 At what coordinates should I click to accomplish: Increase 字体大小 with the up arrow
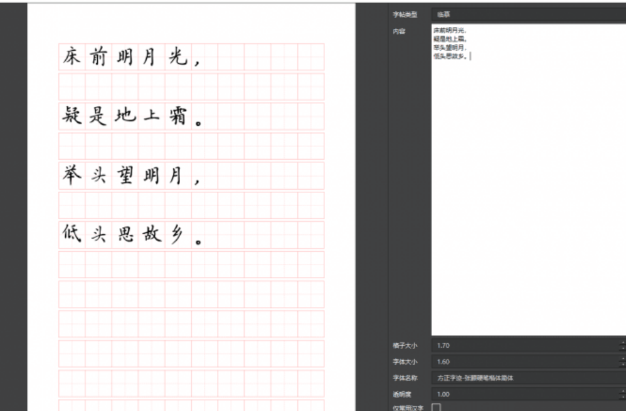(623, 359)
